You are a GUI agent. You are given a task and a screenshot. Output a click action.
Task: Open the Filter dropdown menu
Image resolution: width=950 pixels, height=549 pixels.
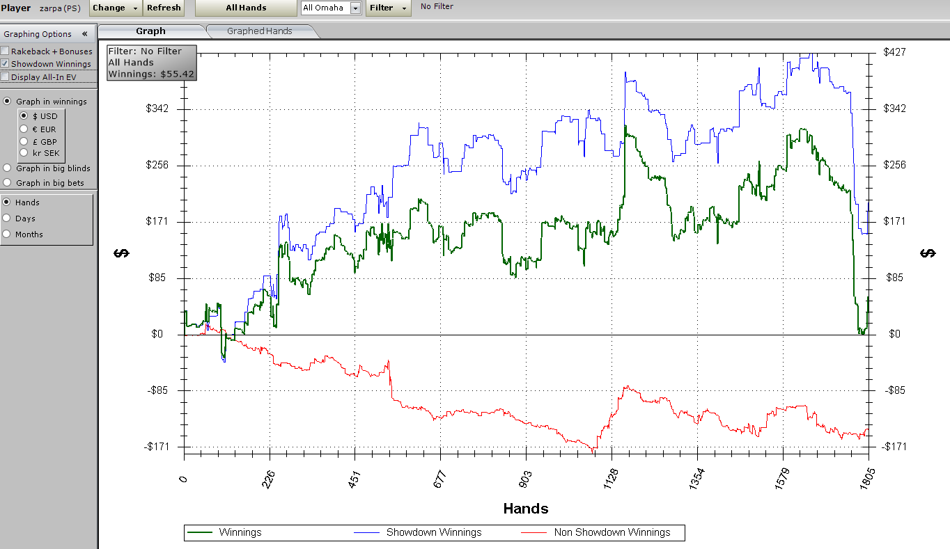click(x=387, y=8)
